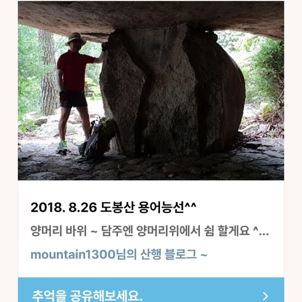
Task: Visit the mountain1300님의 산행 블로그 link
Action: (x=119, y=254)
